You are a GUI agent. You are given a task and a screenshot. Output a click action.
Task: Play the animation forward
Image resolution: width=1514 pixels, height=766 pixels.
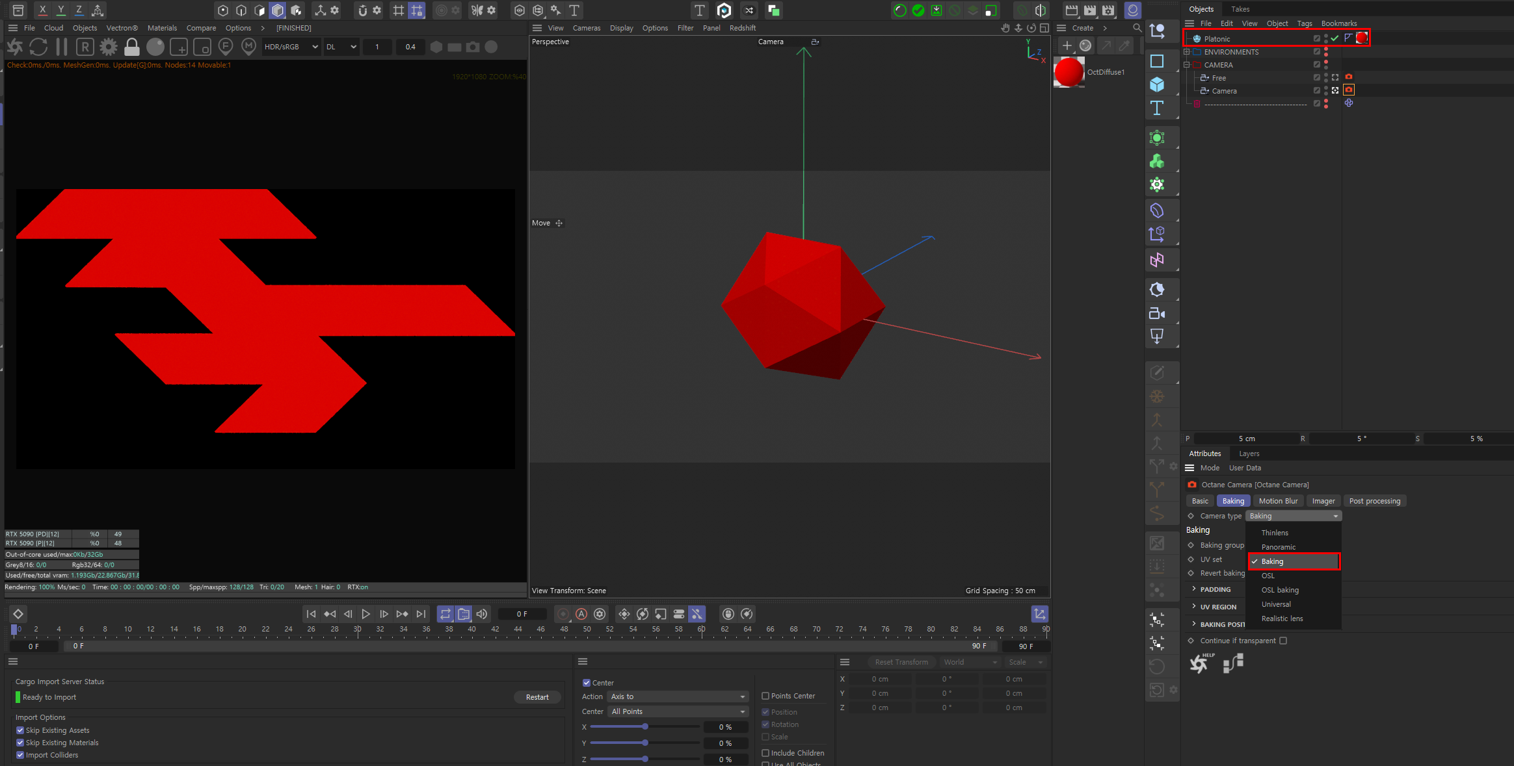pyautogui.click(x=366, y=614)
